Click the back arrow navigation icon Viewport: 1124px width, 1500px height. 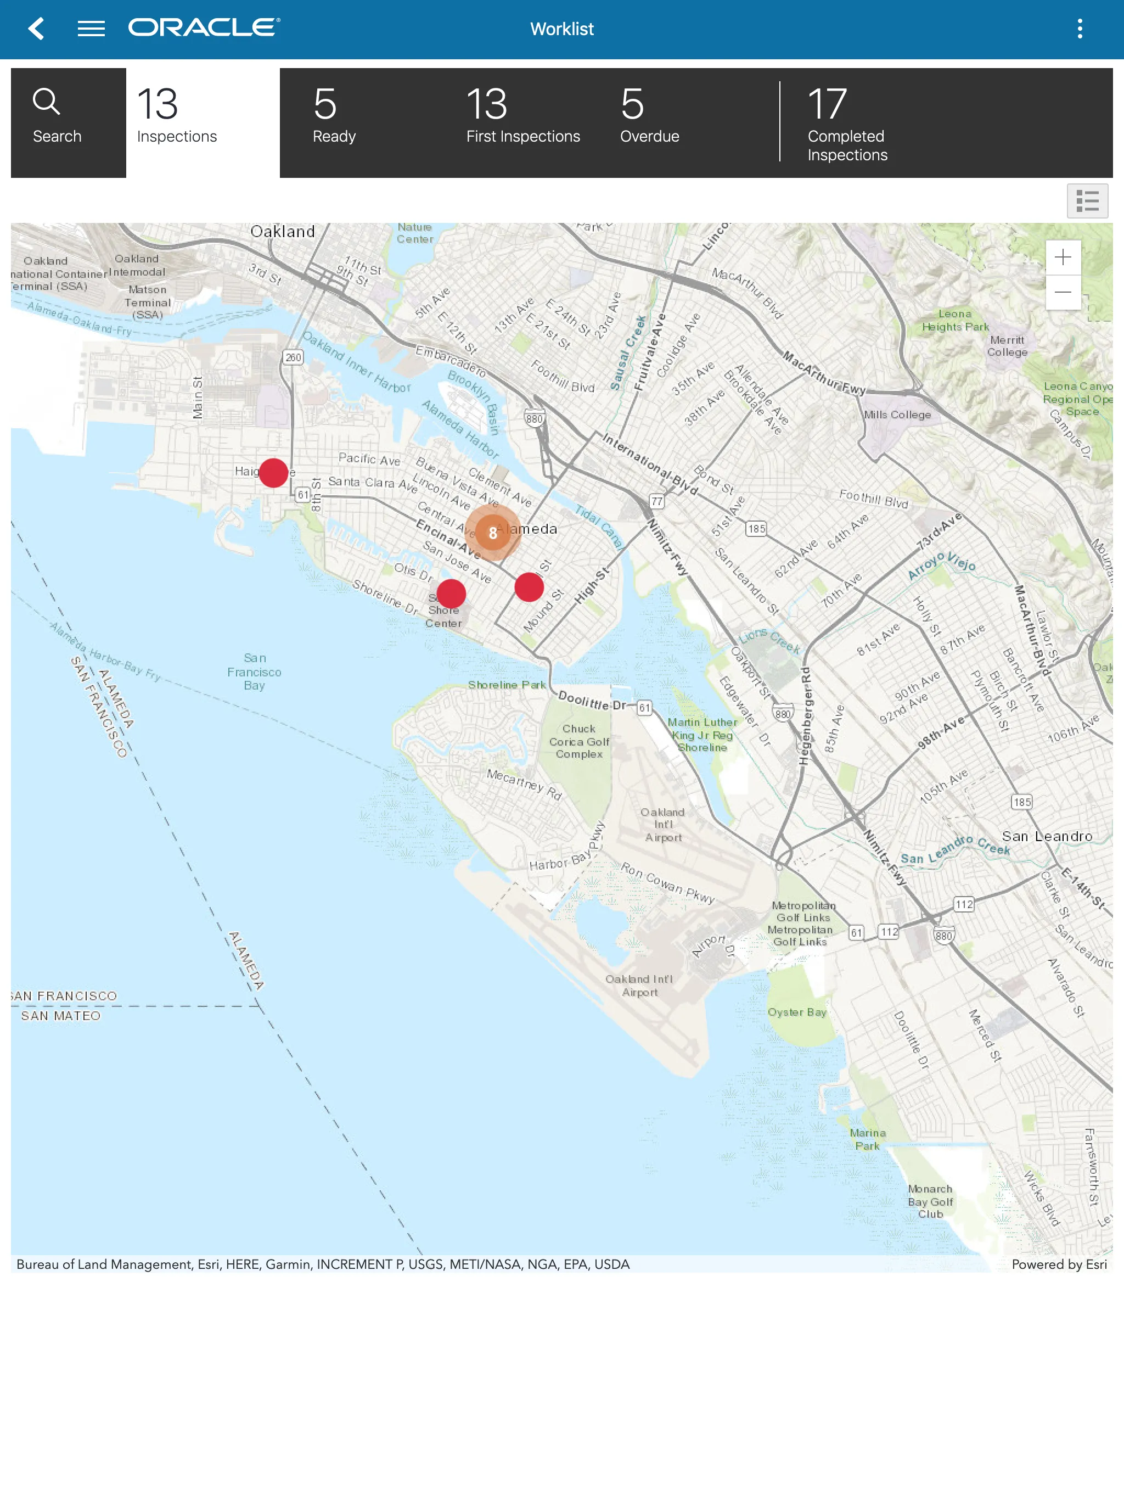(37, 29)
